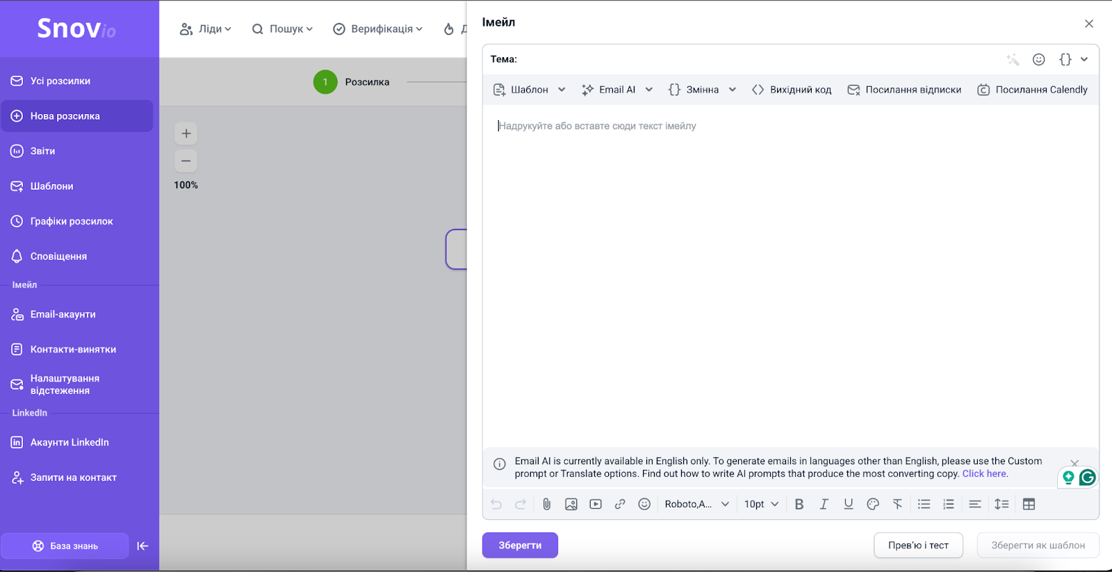
Task: Click the AI magic wand in subject field
Action: coord(1013,60)
